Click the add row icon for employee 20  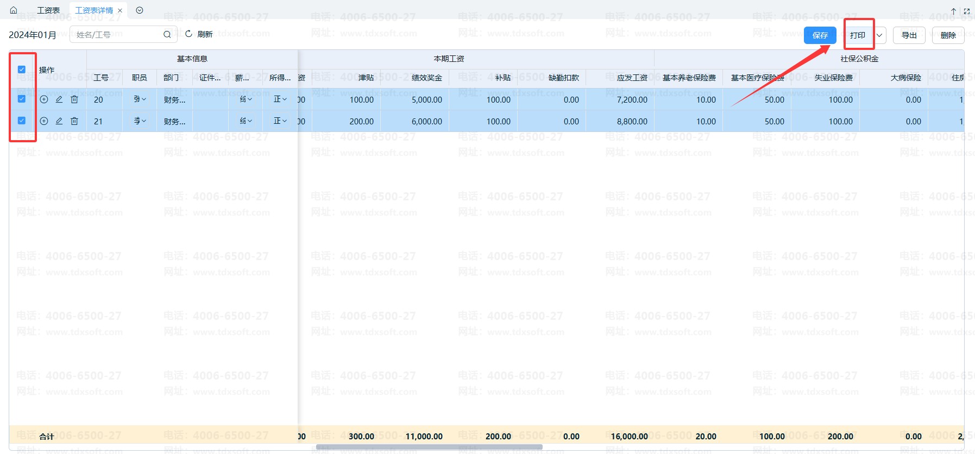coord(44,99)
